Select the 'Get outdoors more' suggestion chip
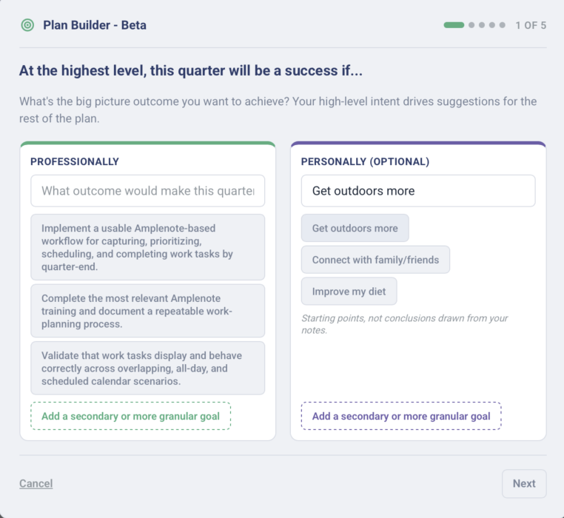Viewport: 564px width, 518px height. pyautogui.click(x=355, y=228)
